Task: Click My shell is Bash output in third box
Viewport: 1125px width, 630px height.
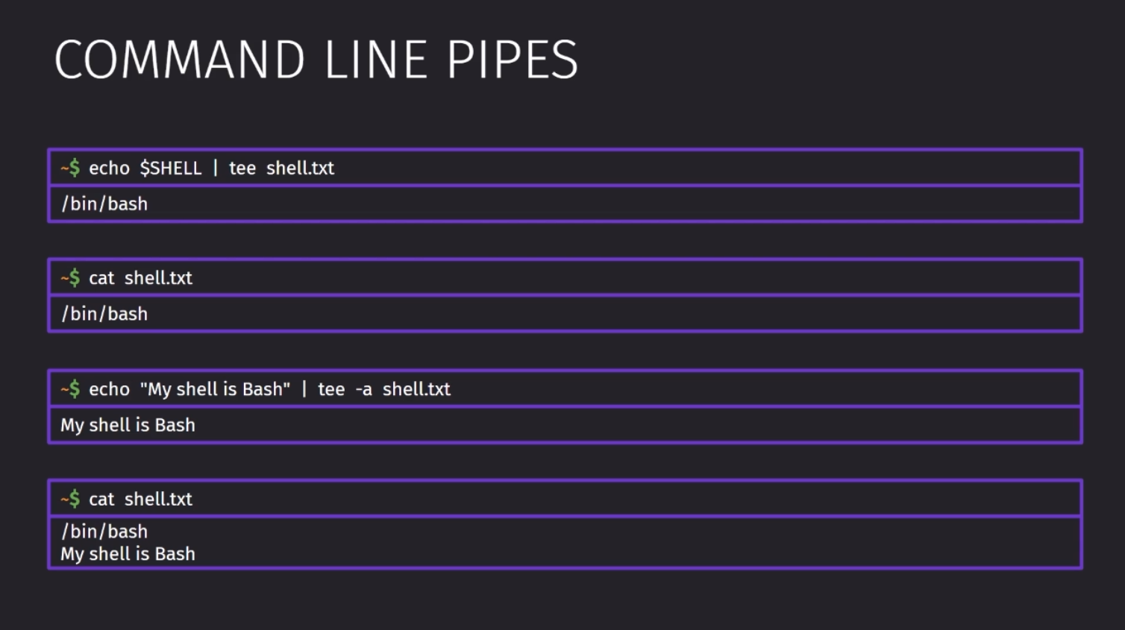Action: (128, 425)
